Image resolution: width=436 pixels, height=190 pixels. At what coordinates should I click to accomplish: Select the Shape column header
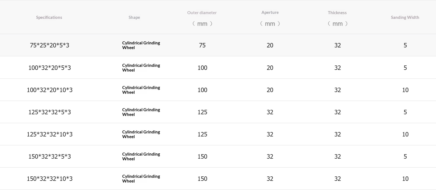pyautogui.click(x=134, y=17)
